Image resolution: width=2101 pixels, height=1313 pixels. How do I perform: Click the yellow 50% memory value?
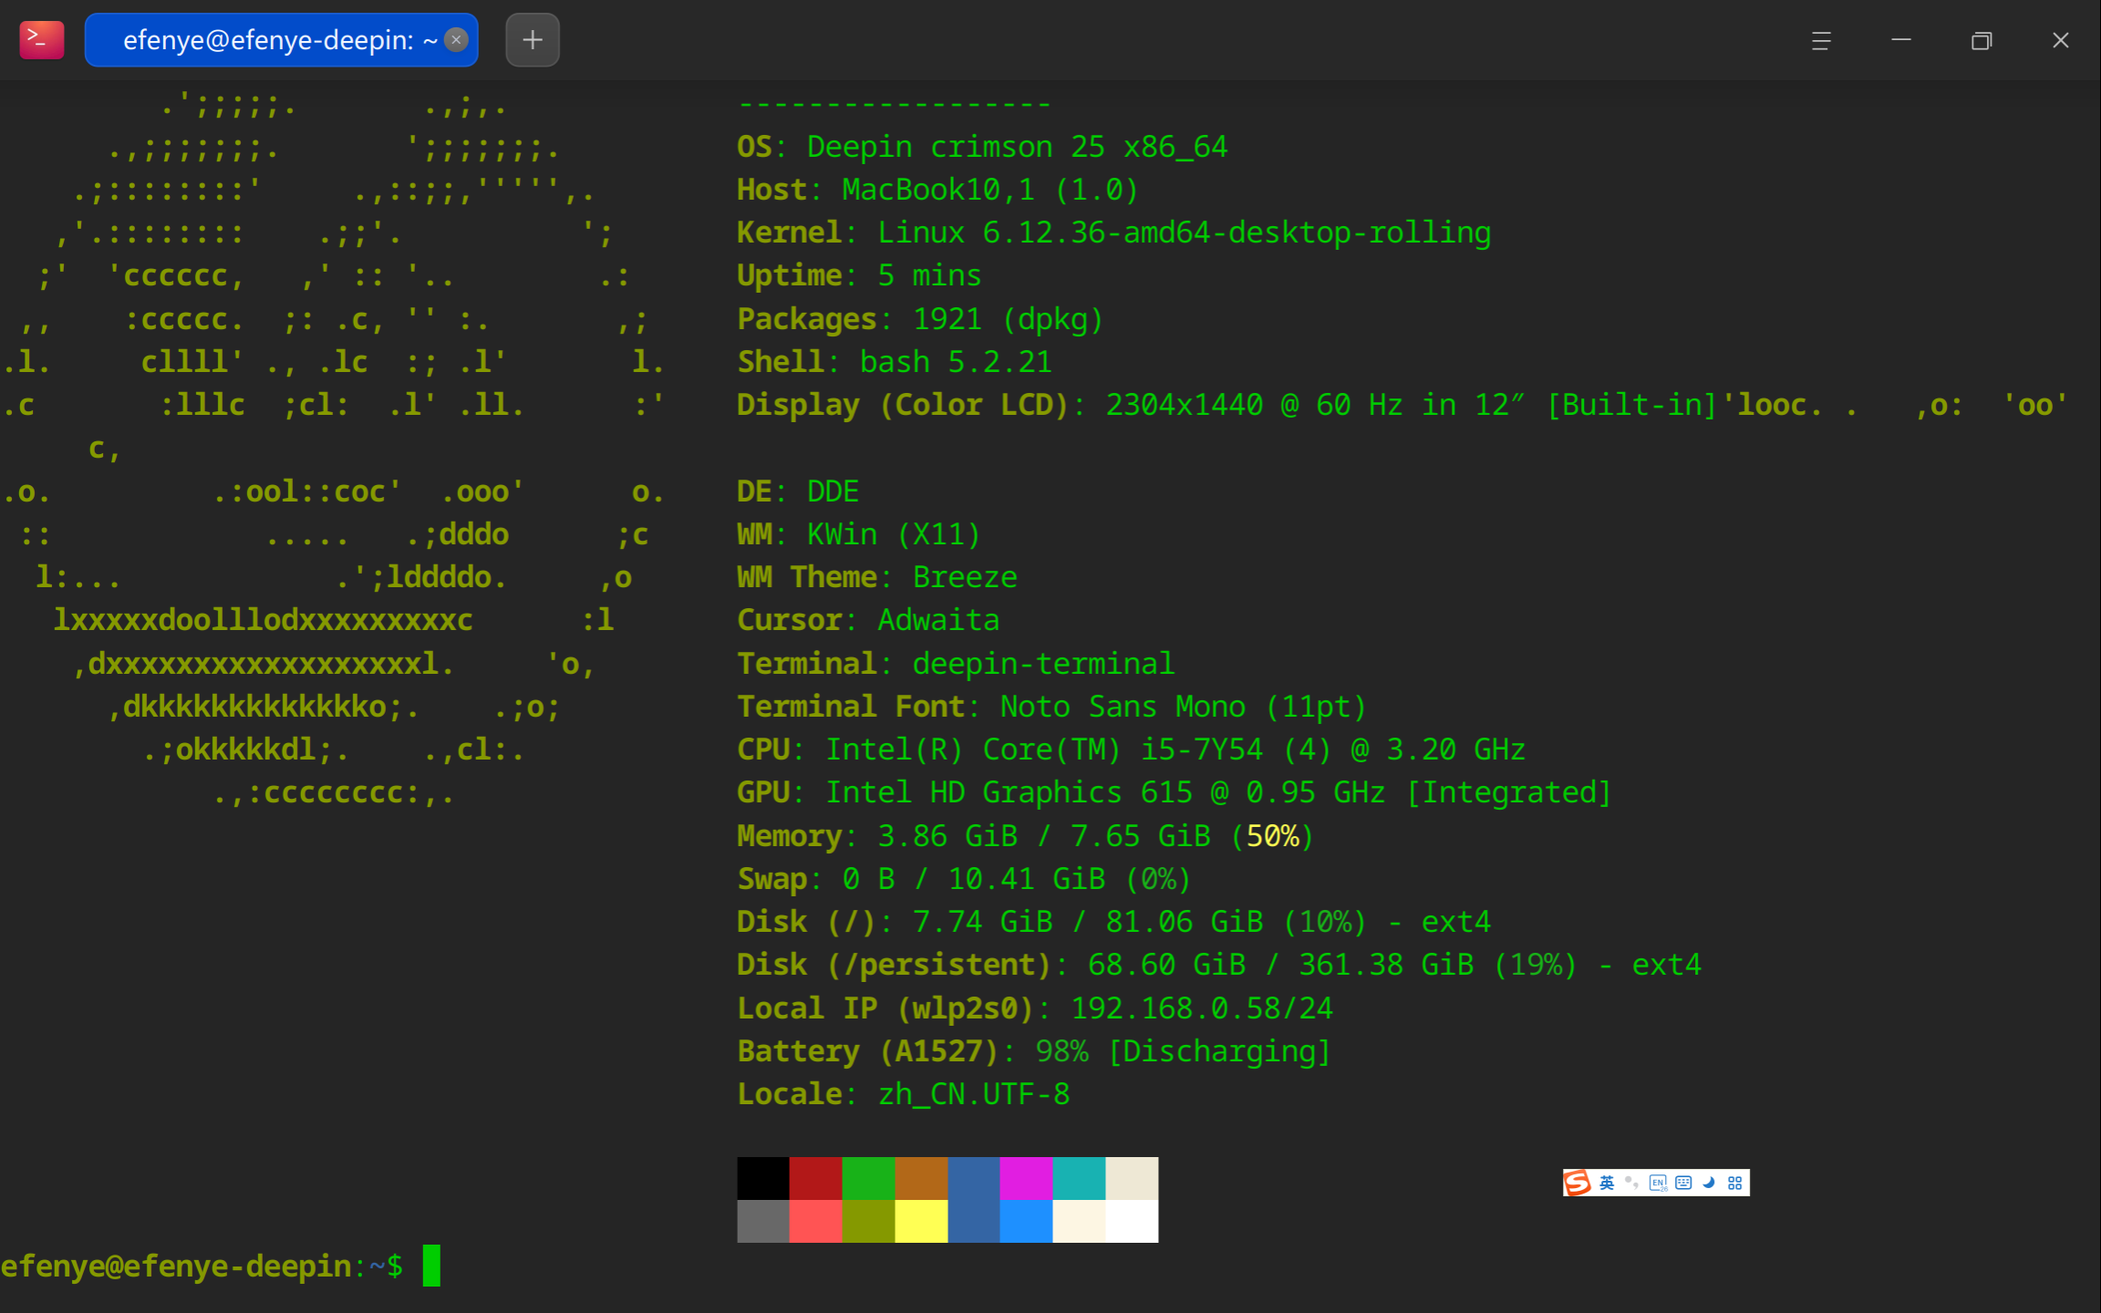[1272, 836]
